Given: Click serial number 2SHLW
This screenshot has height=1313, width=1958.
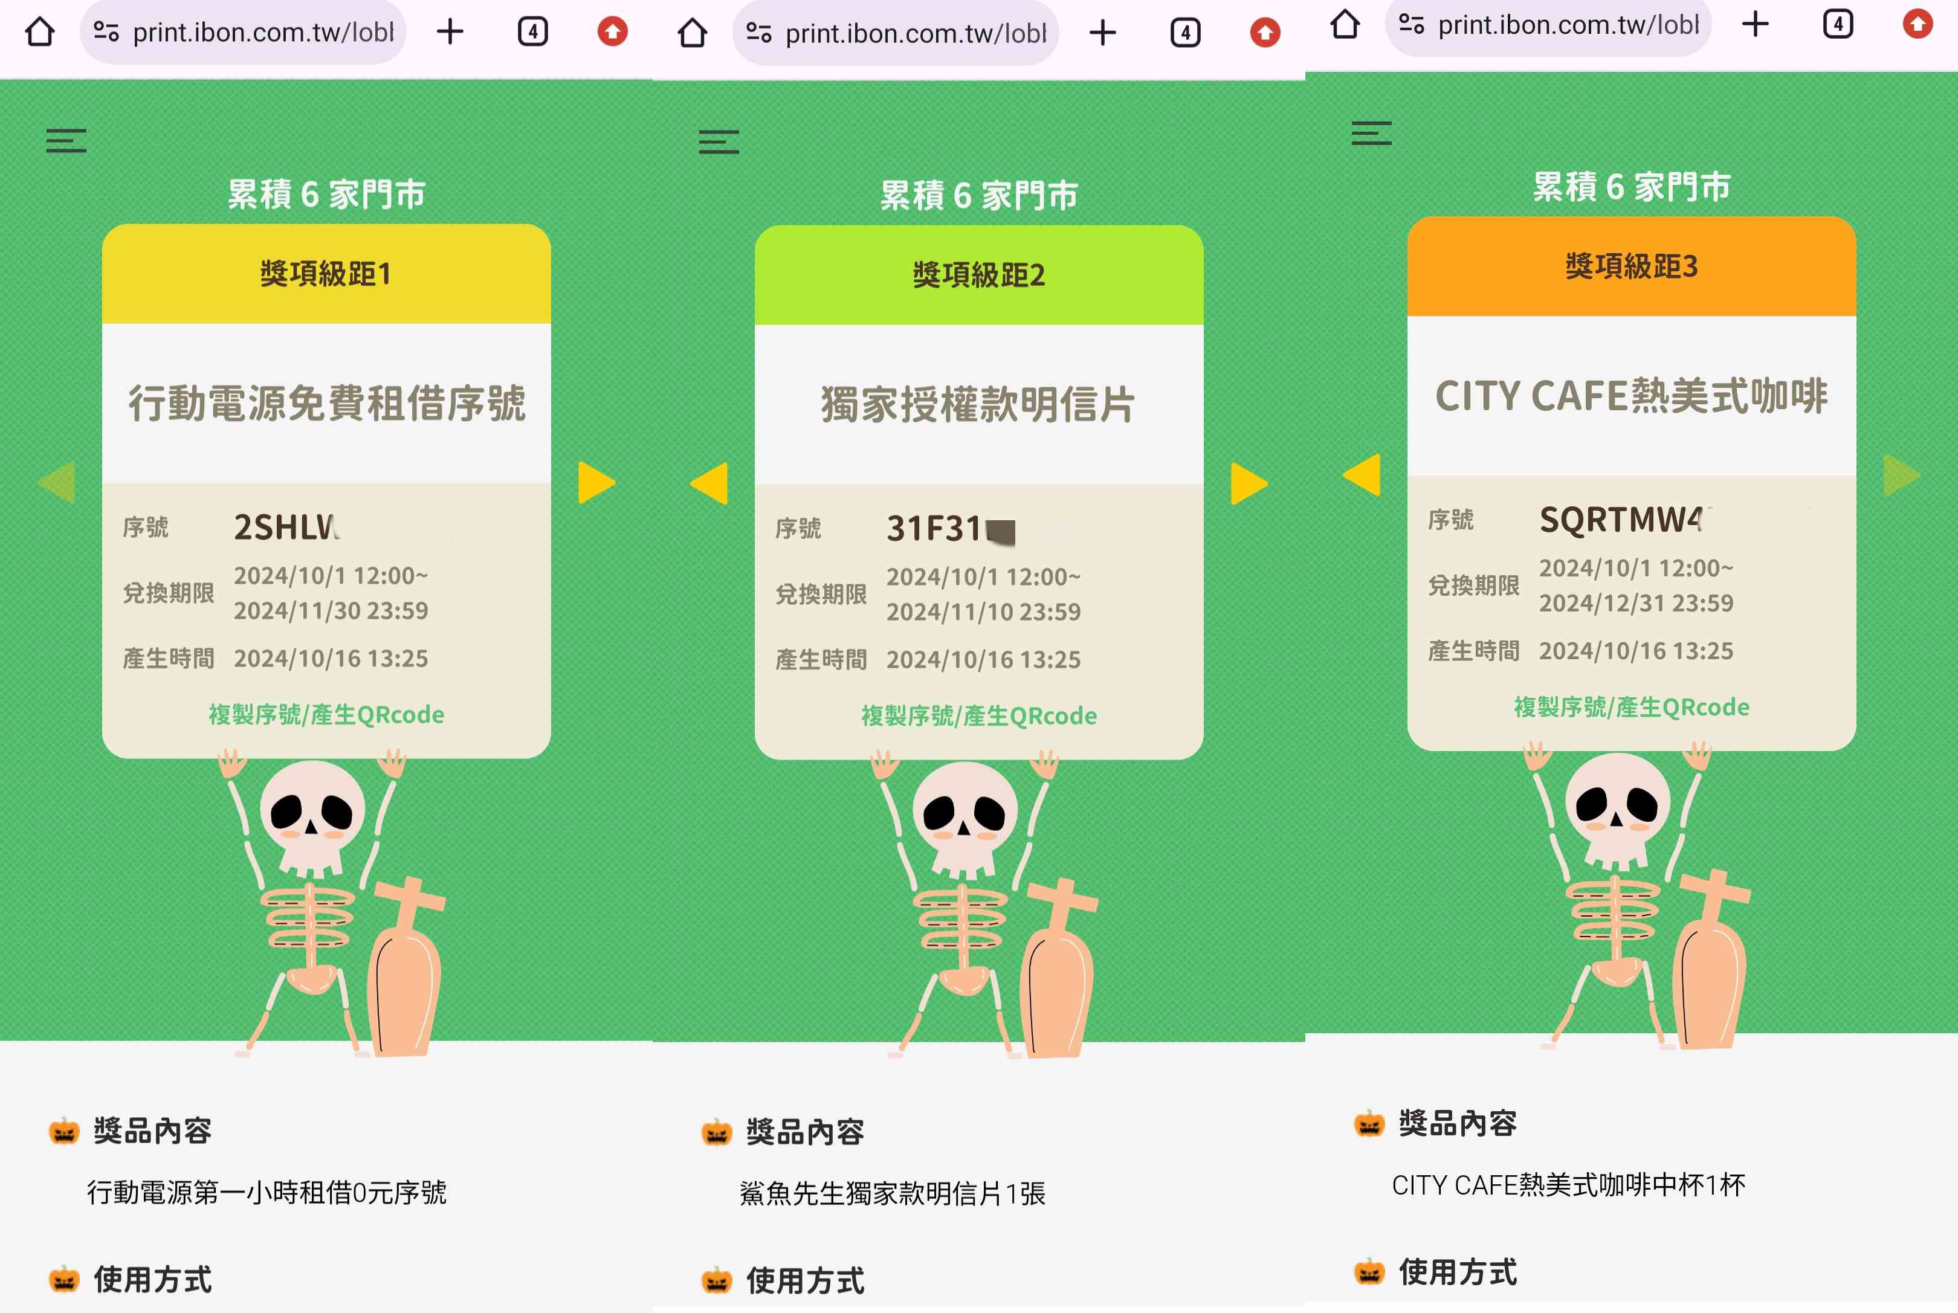Looking at the screenshot, I should click(286, 527).
